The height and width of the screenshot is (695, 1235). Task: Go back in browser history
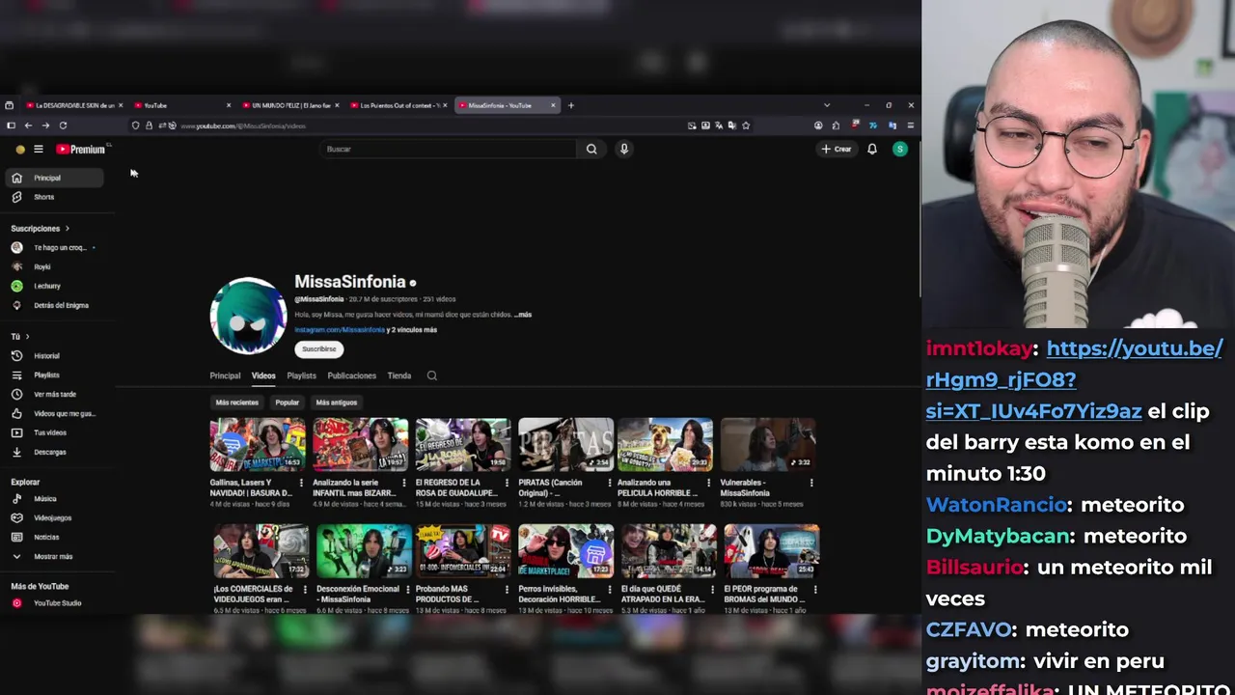point(28,125)
